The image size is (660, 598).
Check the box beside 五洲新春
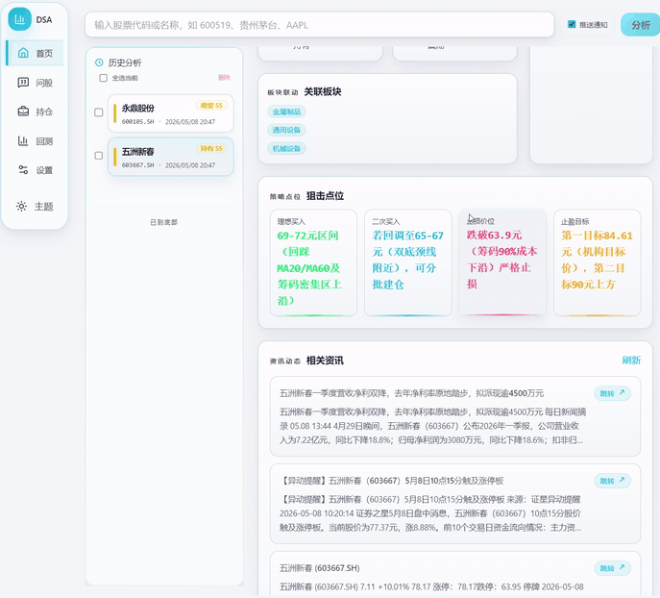click(x=99, y=156)
